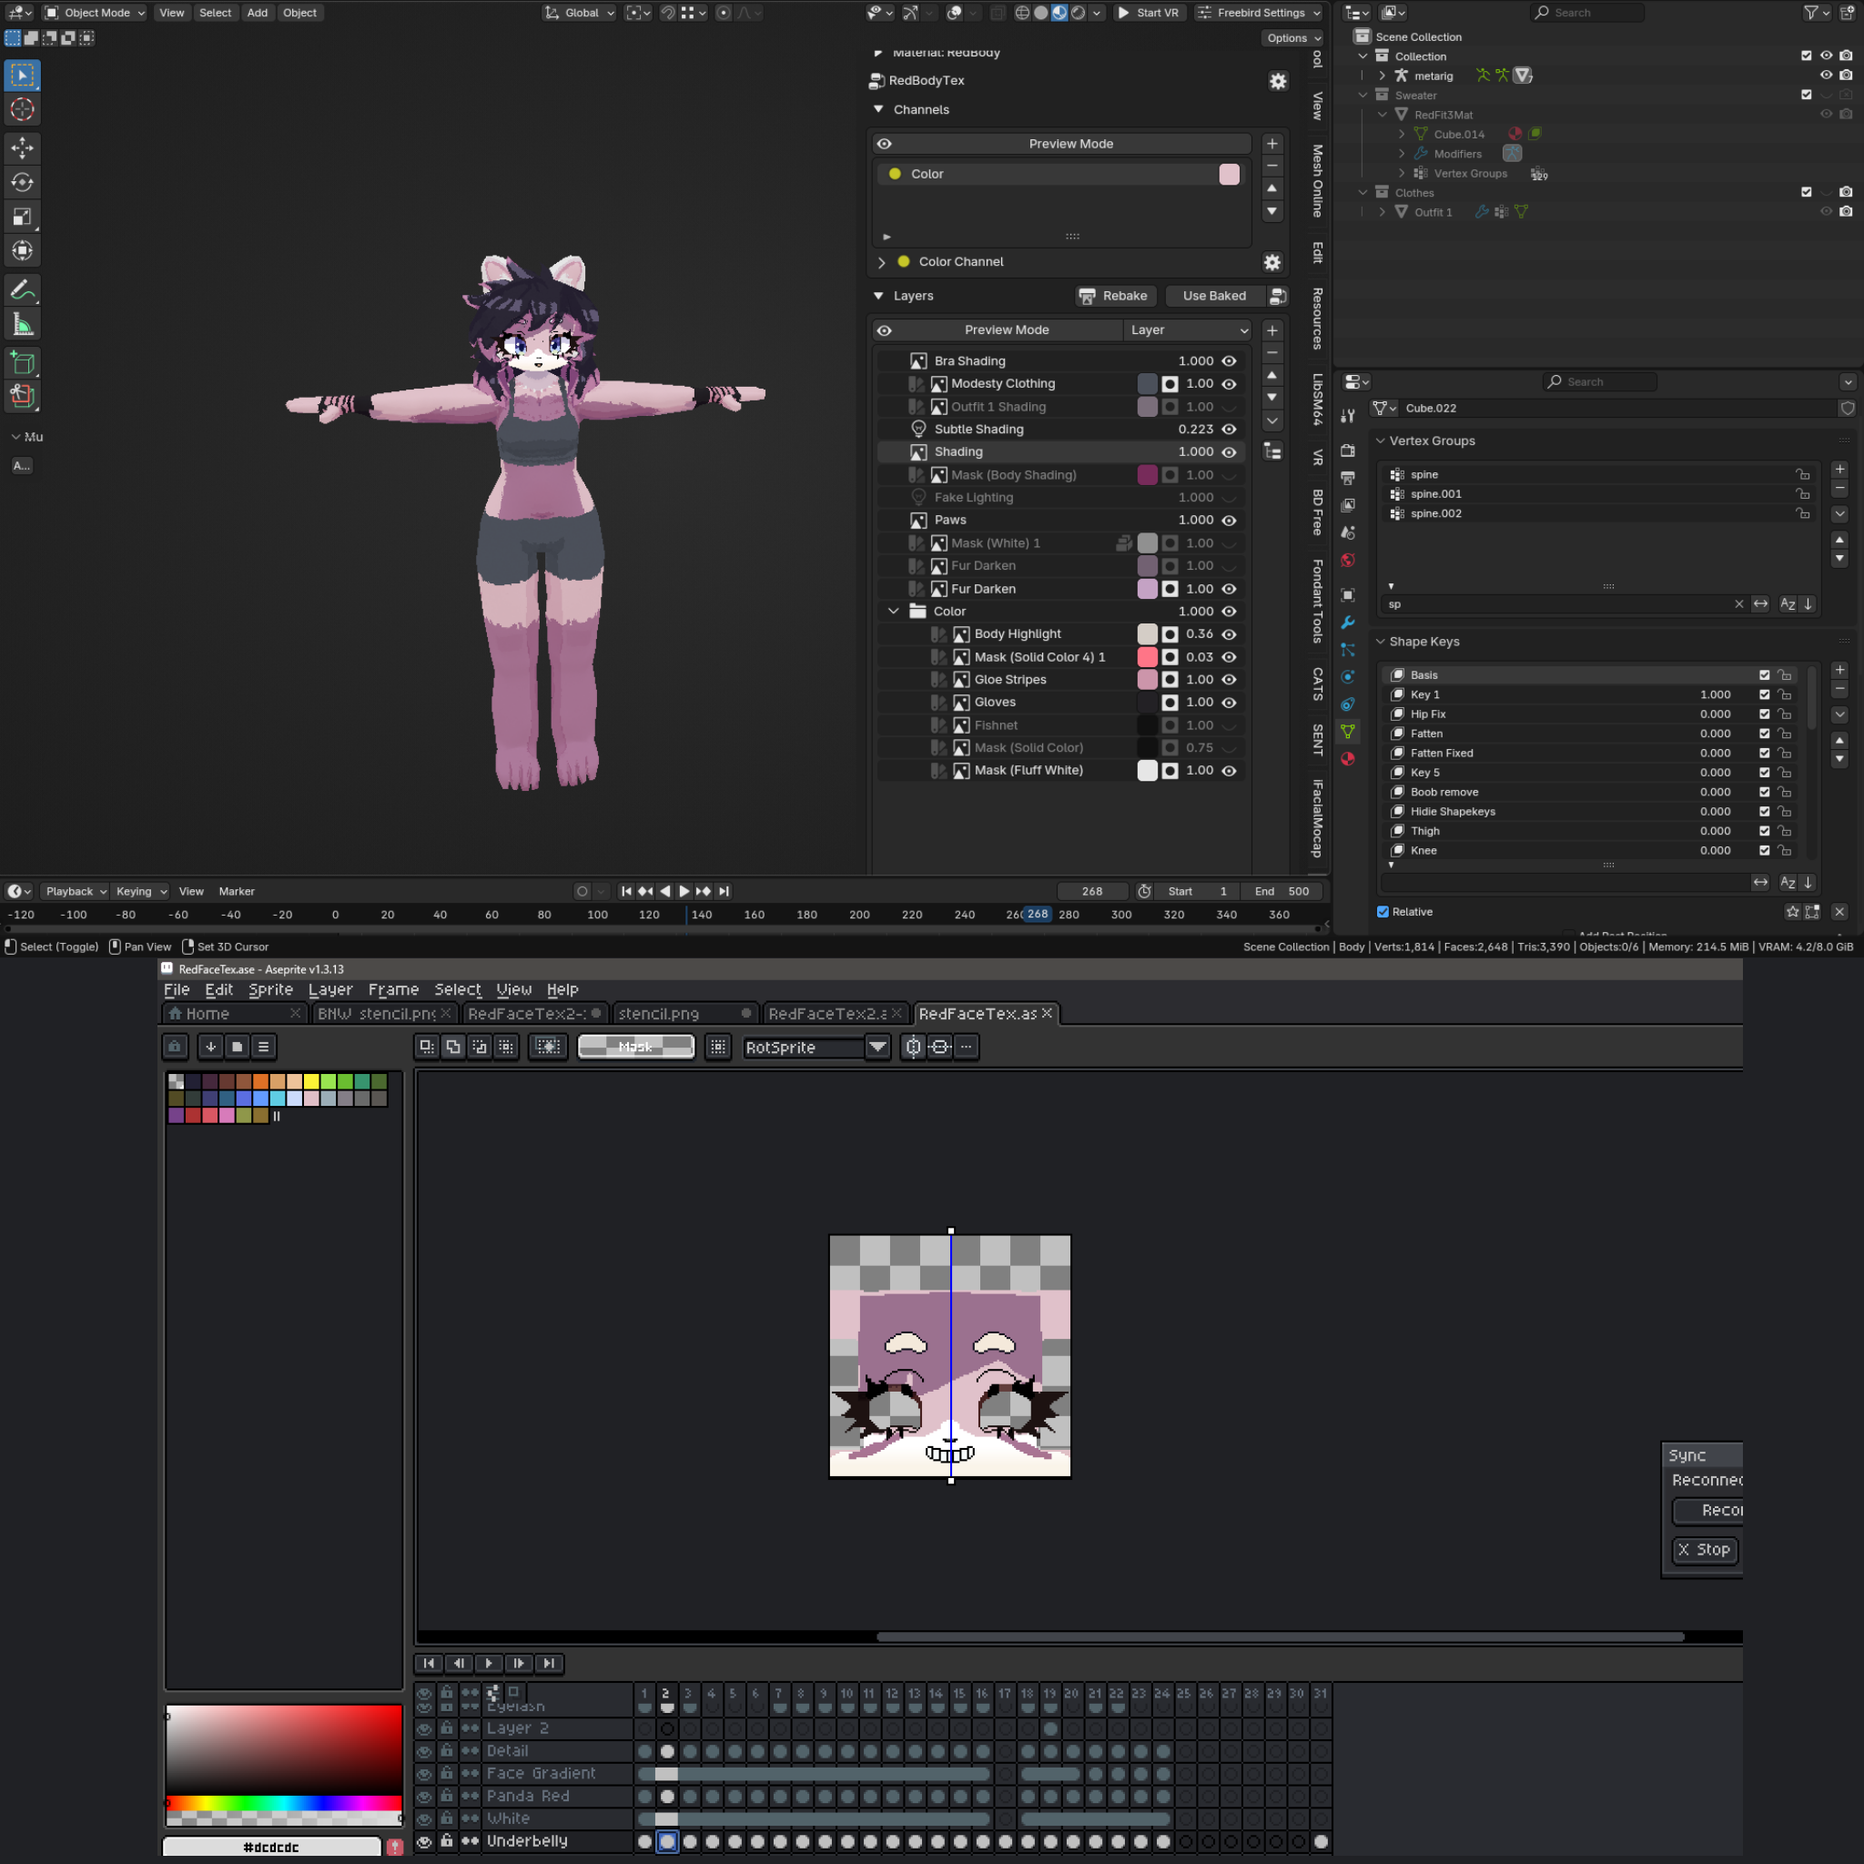Open the Aseprite Sprite menu

coord(270,990)
